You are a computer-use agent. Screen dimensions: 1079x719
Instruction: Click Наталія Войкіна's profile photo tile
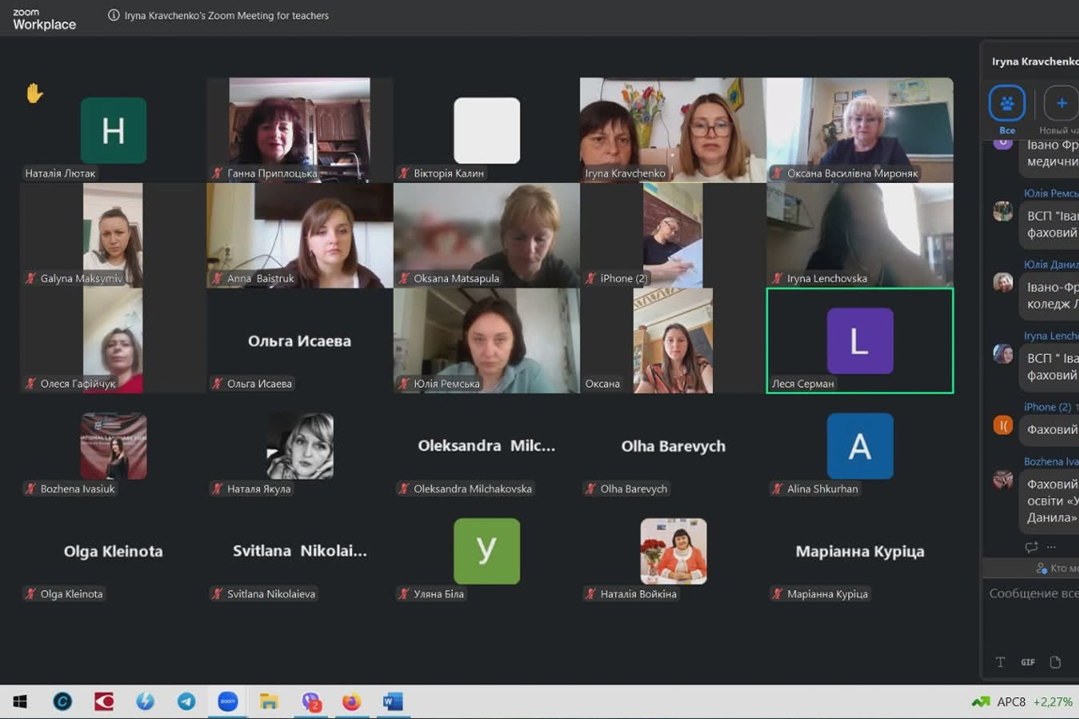coord(673,551)
